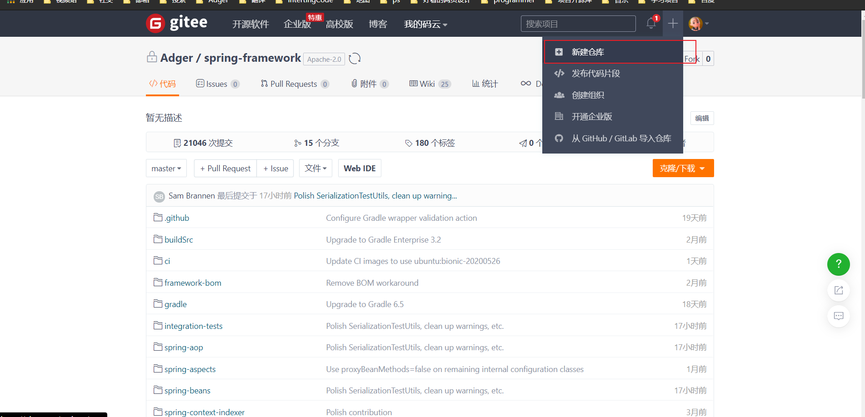Switch to the 代码 tab
Screen dimensions: 865x417
coord(162,84)
